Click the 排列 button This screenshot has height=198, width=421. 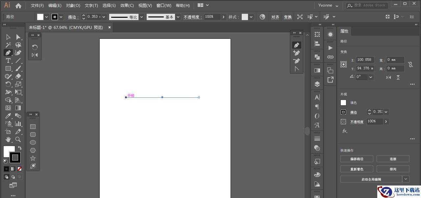(x=393, y=169)
